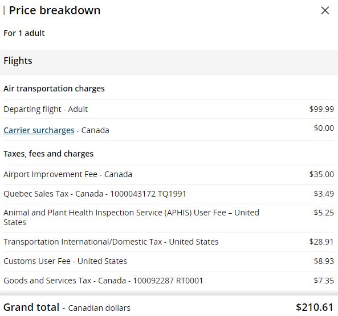Image resolution: width=338 pixels, height=316 pixels.
Task: Select the Goods and Services Tax row
Action: point(169,281)
